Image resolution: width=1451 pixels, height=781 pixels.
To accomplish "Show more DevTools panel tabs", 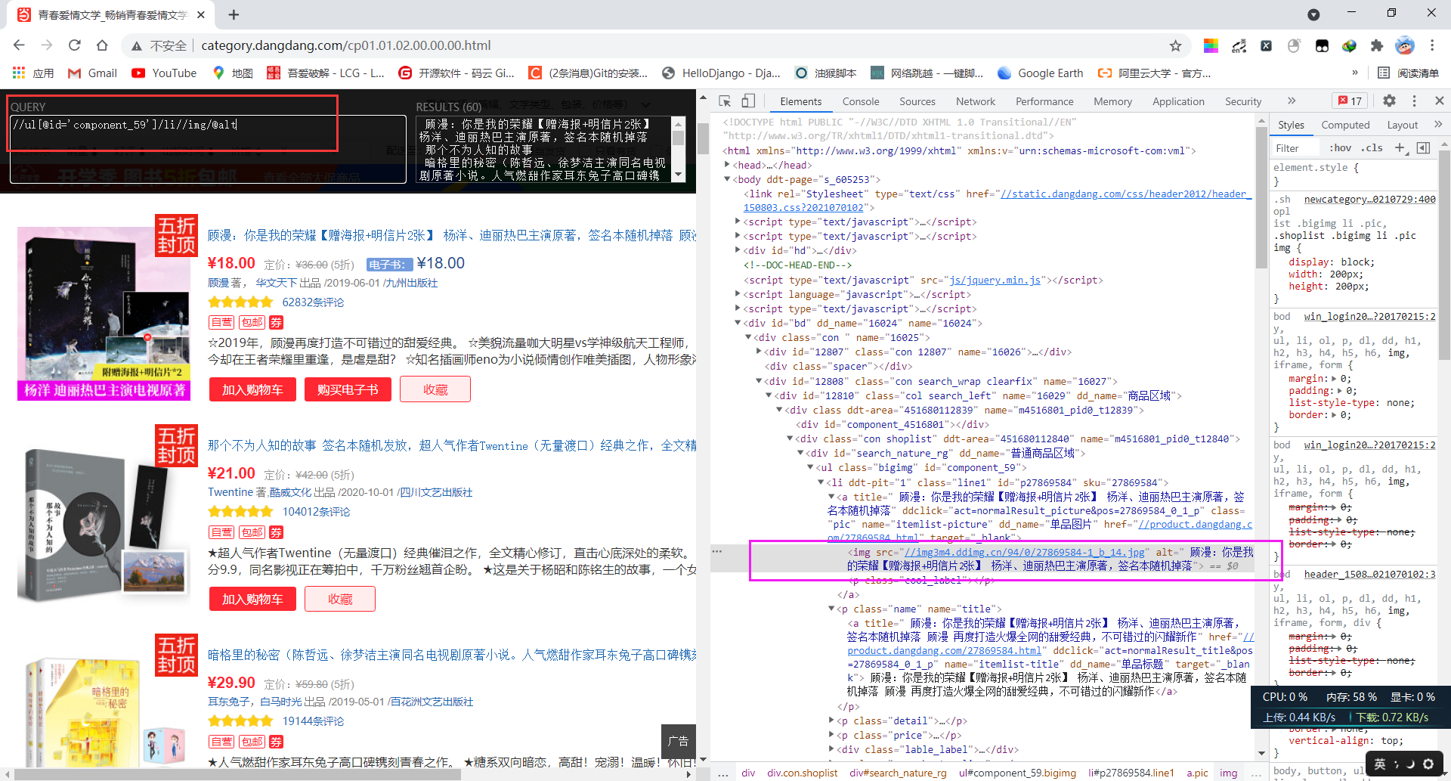I will 1292,101.
